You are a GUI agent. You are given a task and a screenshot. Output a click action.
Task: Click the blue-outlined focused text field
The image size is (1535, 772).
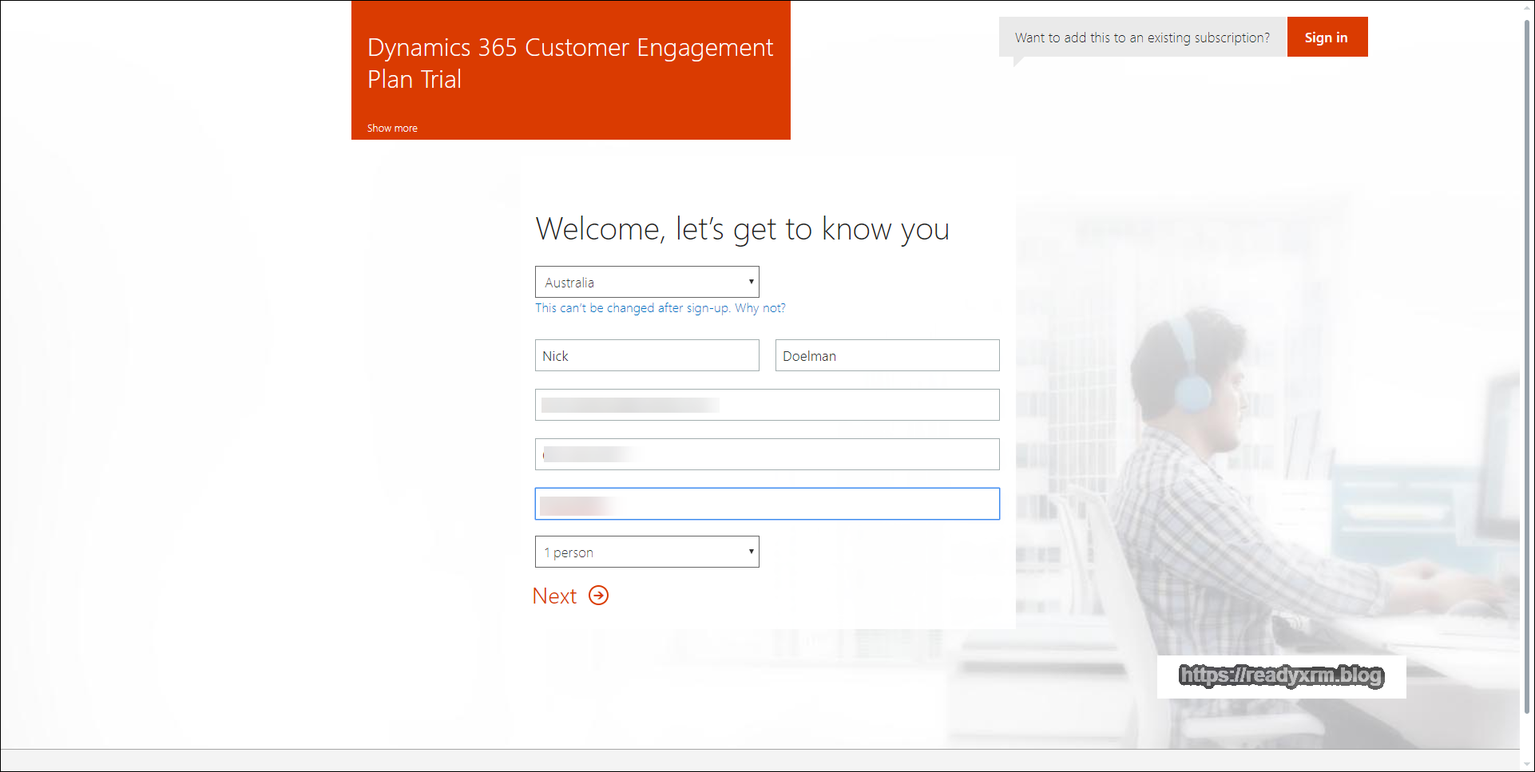(767, 505)
